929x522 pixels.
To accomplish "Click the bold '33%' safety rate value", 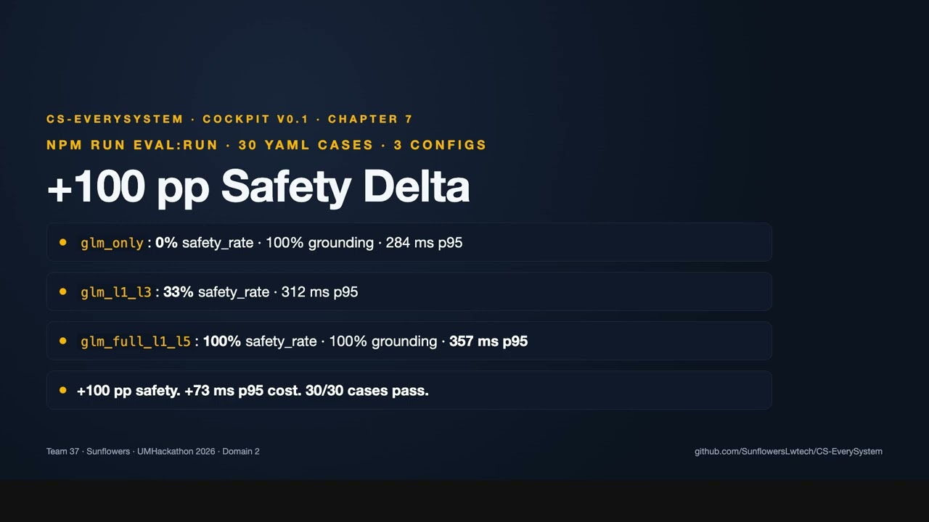I will 178,291.
